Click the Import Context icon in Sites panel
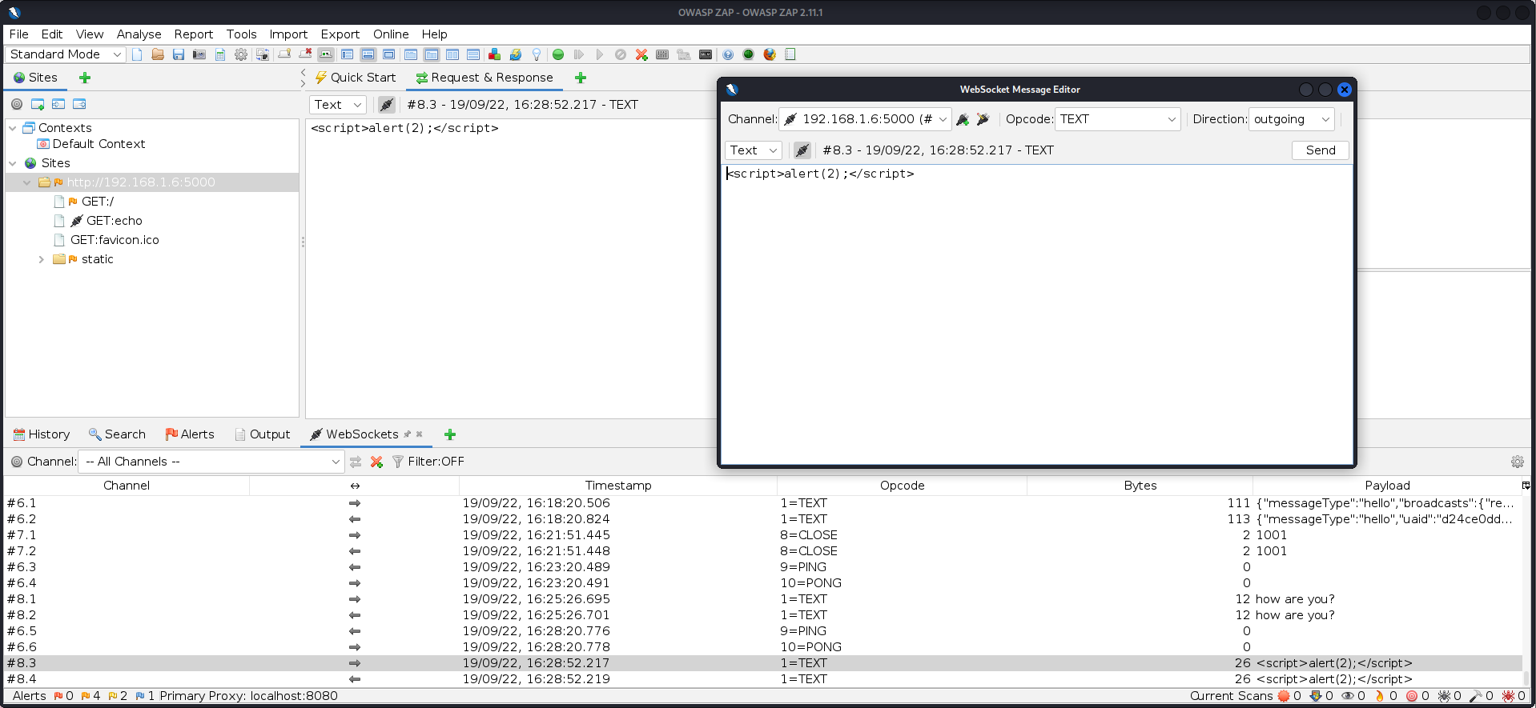 58,104
